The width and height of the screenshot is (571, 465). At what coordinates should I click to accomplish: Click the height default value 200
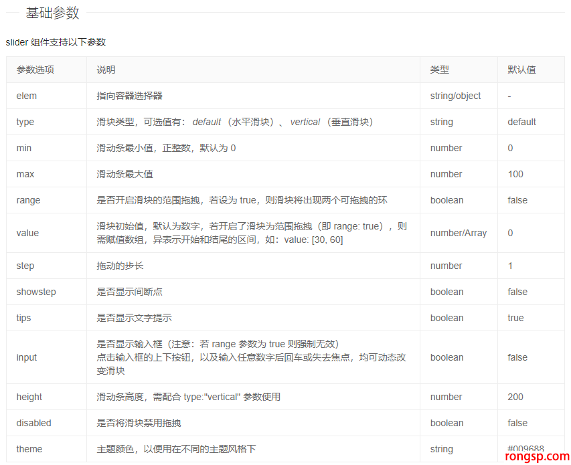pos(515,397)
